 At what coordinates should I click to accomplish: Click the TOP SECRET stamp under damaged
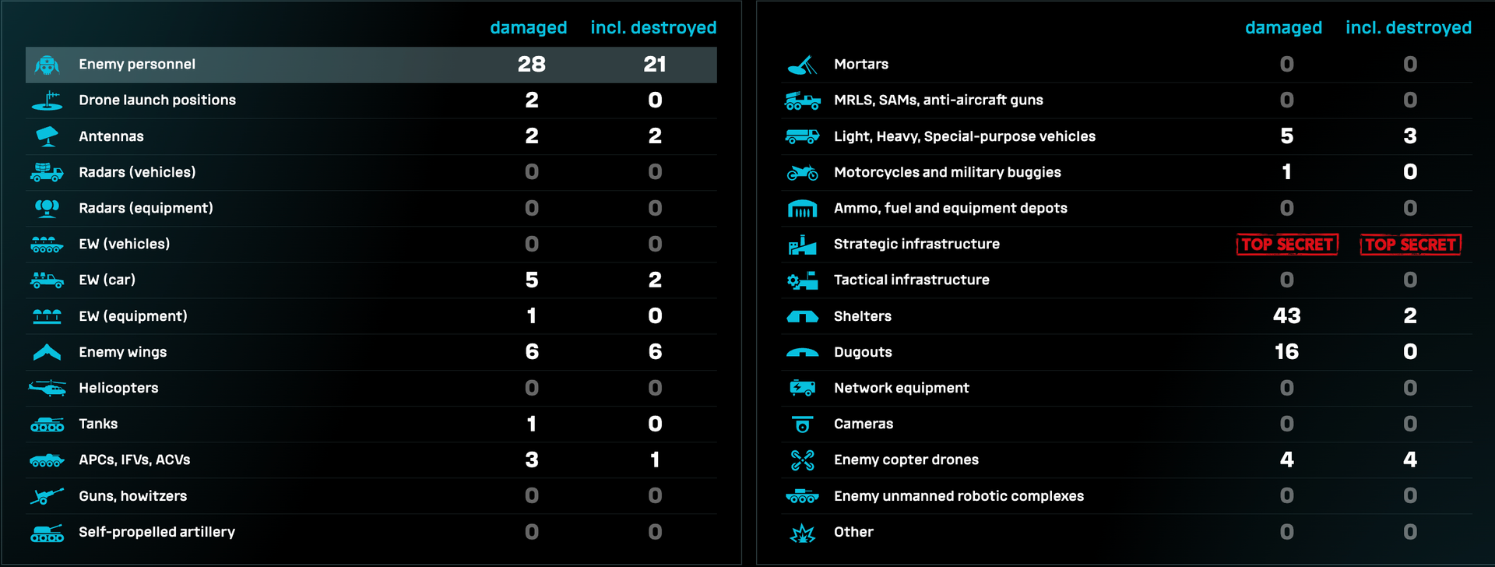1286,245
